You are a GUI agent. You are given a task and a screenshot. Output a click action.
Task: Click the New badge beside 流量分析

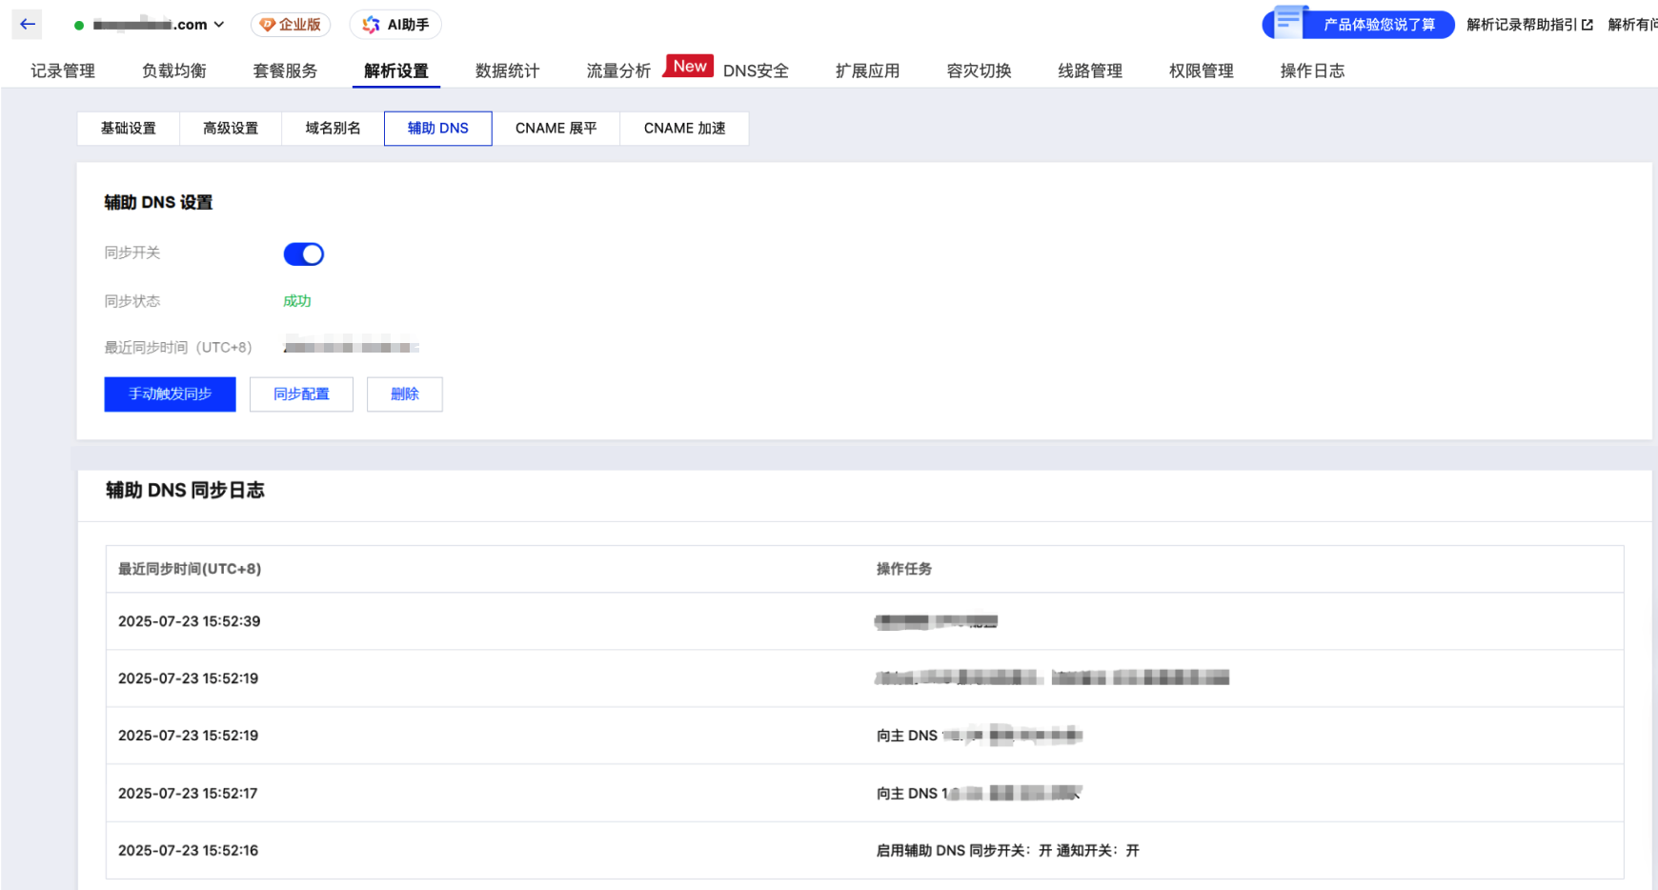689,66
